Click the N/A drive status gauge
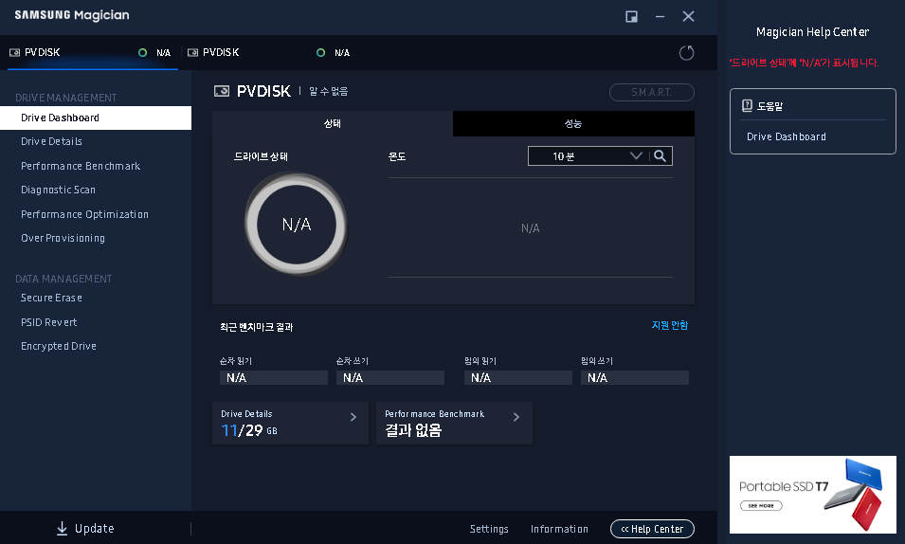 pos(296,224)
